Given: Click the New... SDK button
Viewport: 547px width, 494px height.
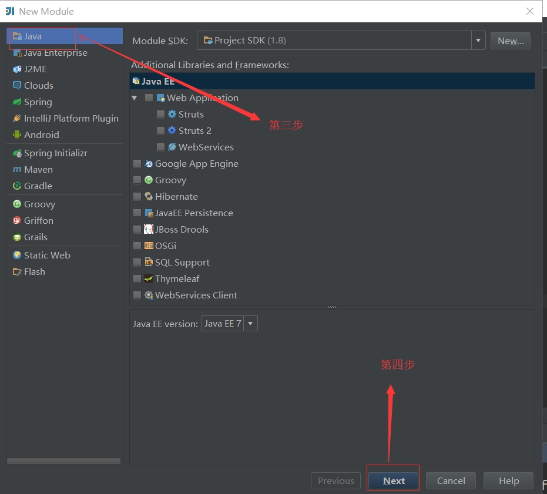Looking at the screenshot, I should tap(511, 41).
